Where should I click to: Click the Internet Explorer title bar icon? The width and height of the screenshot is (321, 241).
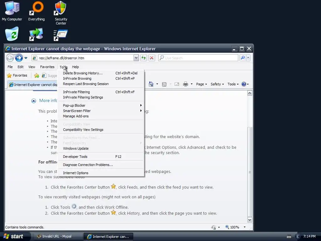click(x=8, y=49)
